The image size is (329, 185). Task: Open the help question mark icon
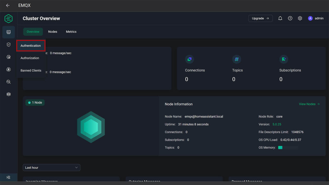(290, 18)
